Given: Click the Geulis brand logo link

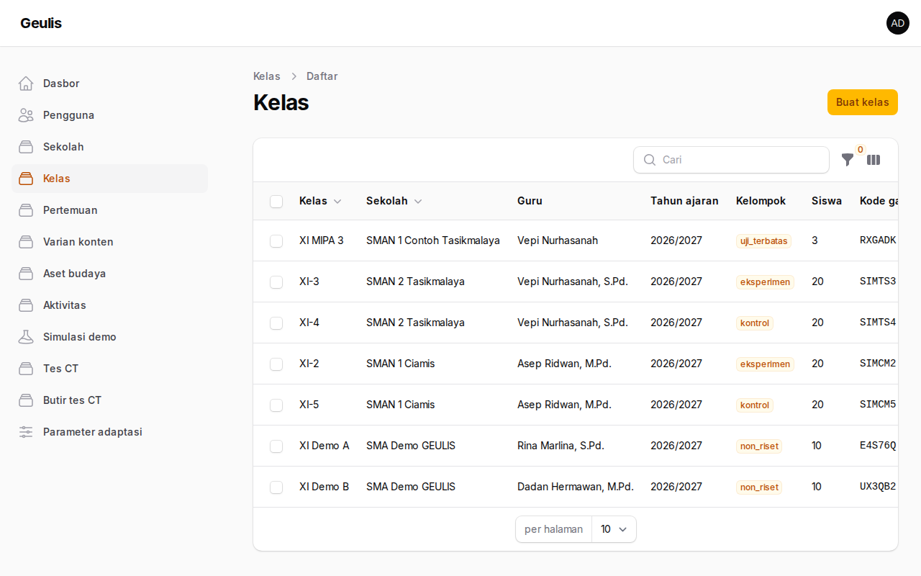Looking at the screenshot, I should (x=41, y=23).
